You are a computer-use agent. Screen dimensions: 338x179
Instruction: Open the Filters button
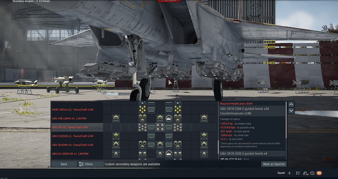pos(90,164)
